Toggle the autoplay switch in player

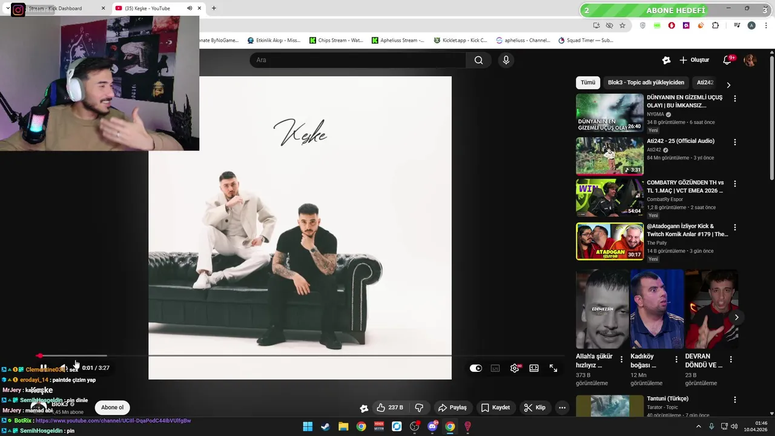476,368
